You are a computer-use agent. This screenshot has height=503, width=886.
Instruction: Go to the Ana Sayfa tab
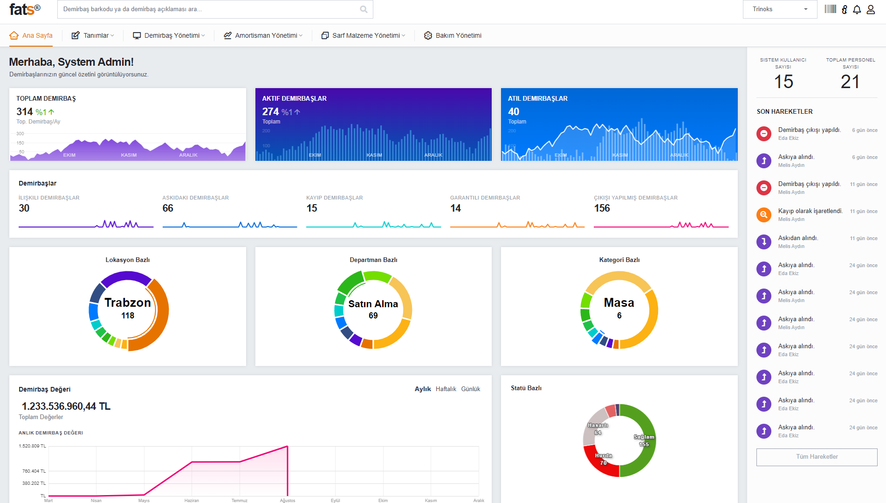coord(31,35)
